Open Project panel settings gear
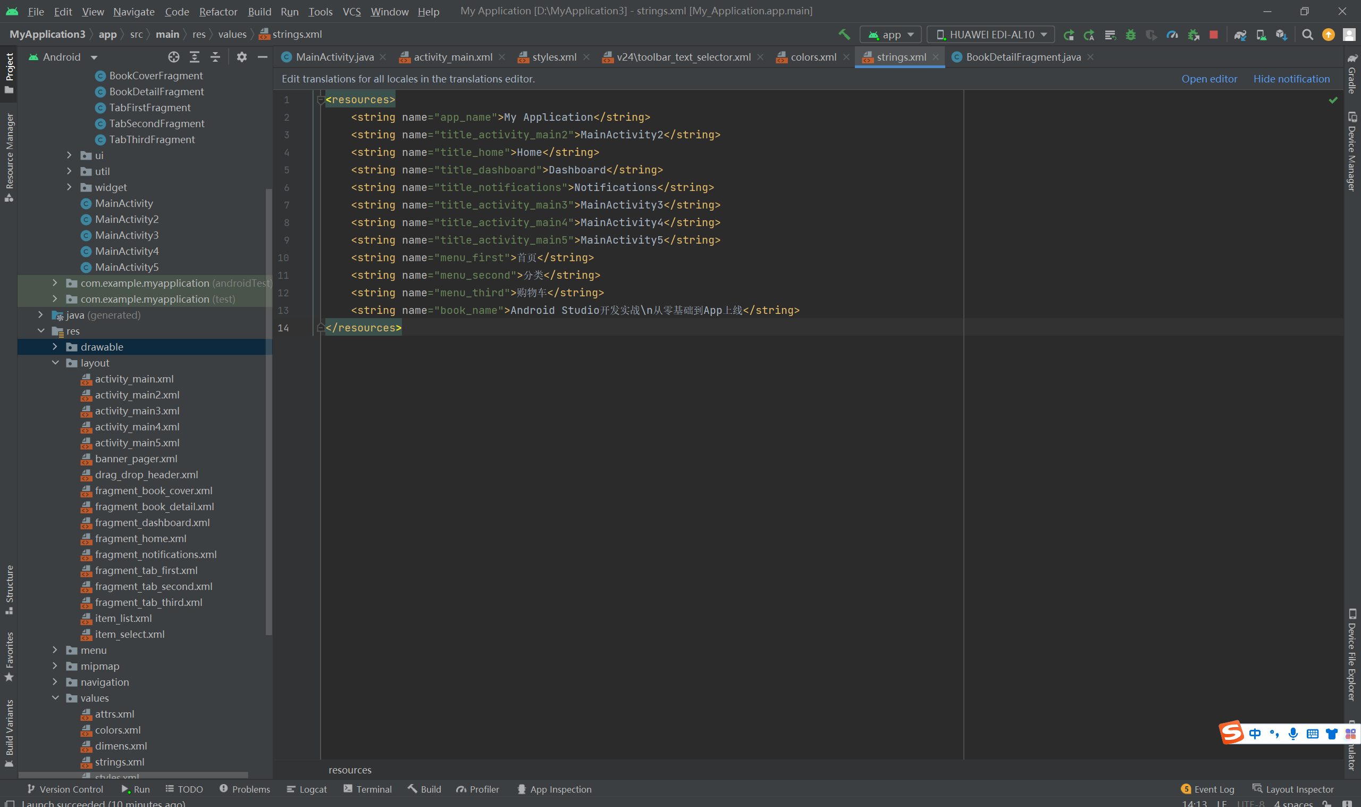1361x807 pixels. point(242,57)
